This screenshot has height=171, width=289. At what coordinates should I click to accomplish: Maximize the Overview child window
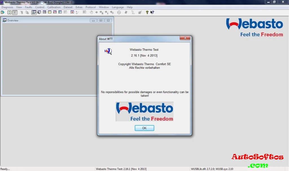(x=101, y=20)
